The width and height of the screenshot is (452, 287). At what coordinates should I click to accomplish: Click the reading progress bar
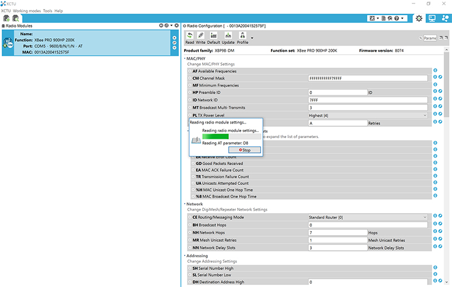coord(232,136)
